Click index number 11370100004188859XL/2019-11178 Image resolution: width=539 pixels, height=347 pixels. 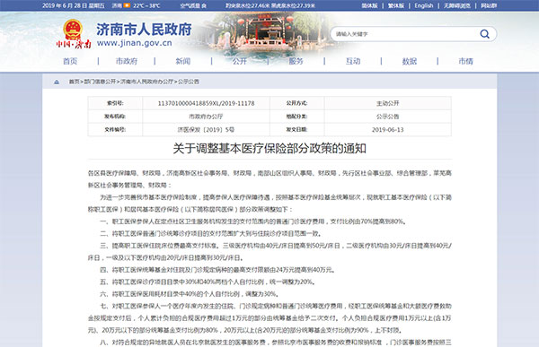tap(206, 103)
